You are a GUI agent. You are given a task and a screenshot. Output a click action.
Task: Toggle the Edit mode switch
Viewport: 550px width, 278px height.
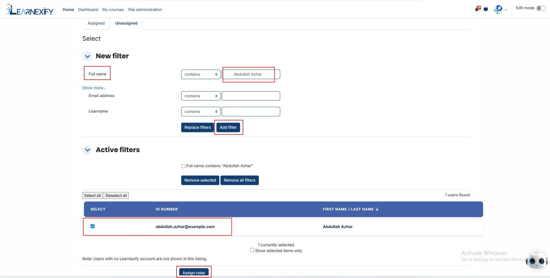[541, 8]
